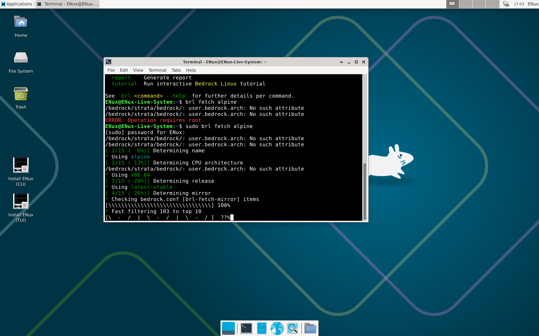Click '[sudo] password for ENux:' line
Image resolution: width=539 pixels, height=336 pixels.
point(145,132)
